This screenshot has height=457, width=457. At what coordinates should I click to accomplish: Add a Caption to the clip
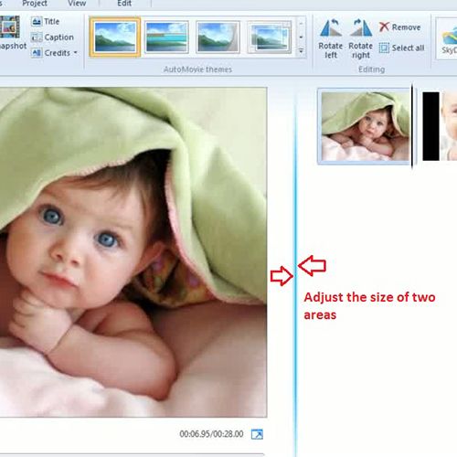click(52, 37)
